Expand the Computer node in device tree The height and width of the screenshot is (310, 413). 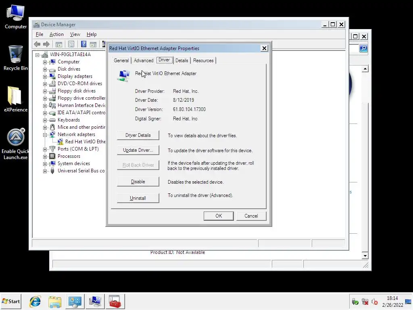click(45, 62)
